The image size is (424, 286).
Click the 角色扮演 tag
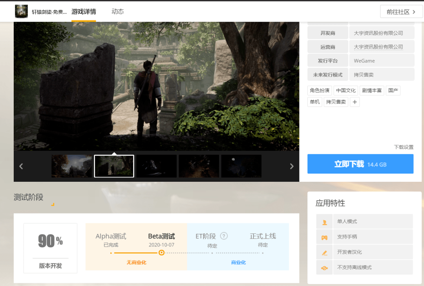320,91
